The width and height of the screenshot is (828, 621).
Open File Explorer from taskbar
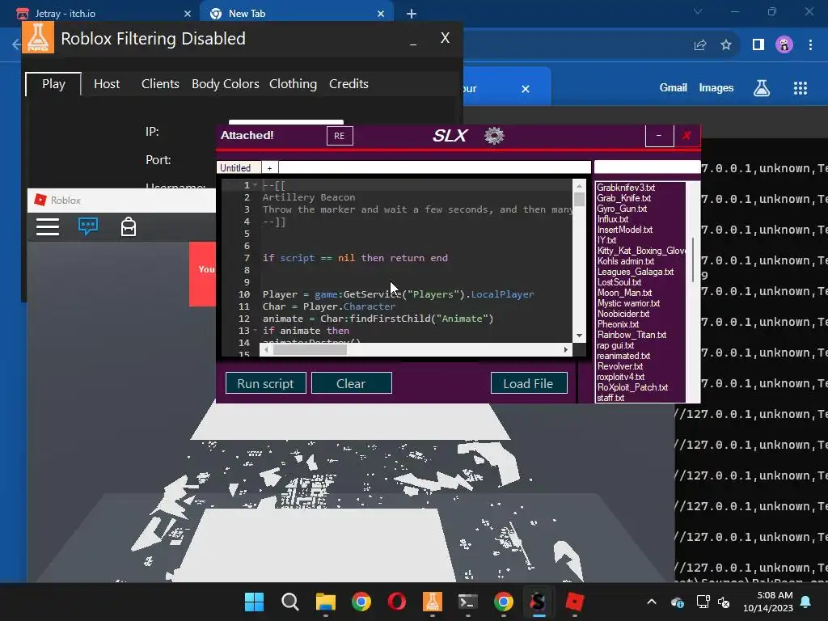pyautogui.click(x=326, y=602)
